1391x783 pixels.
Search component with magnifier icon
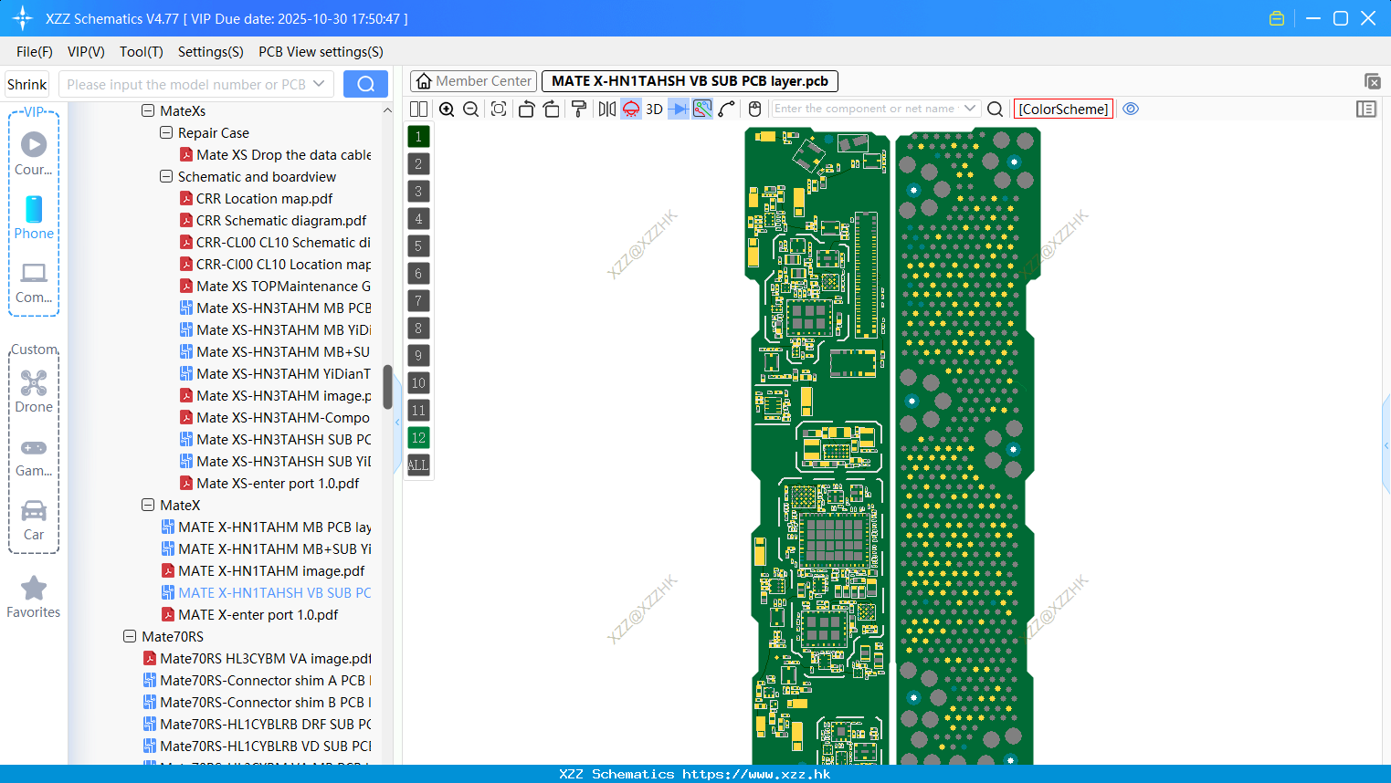click(996, 110)
